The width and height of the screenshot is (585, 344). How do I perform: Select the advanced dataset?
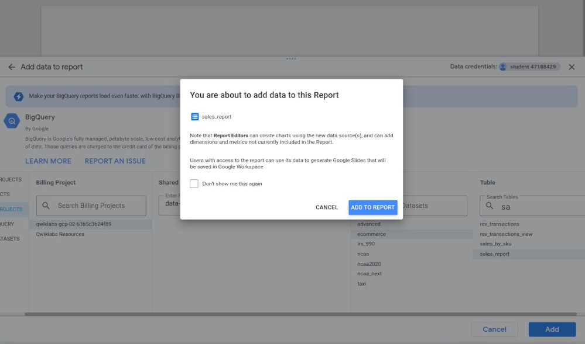[x=412, y=224]
